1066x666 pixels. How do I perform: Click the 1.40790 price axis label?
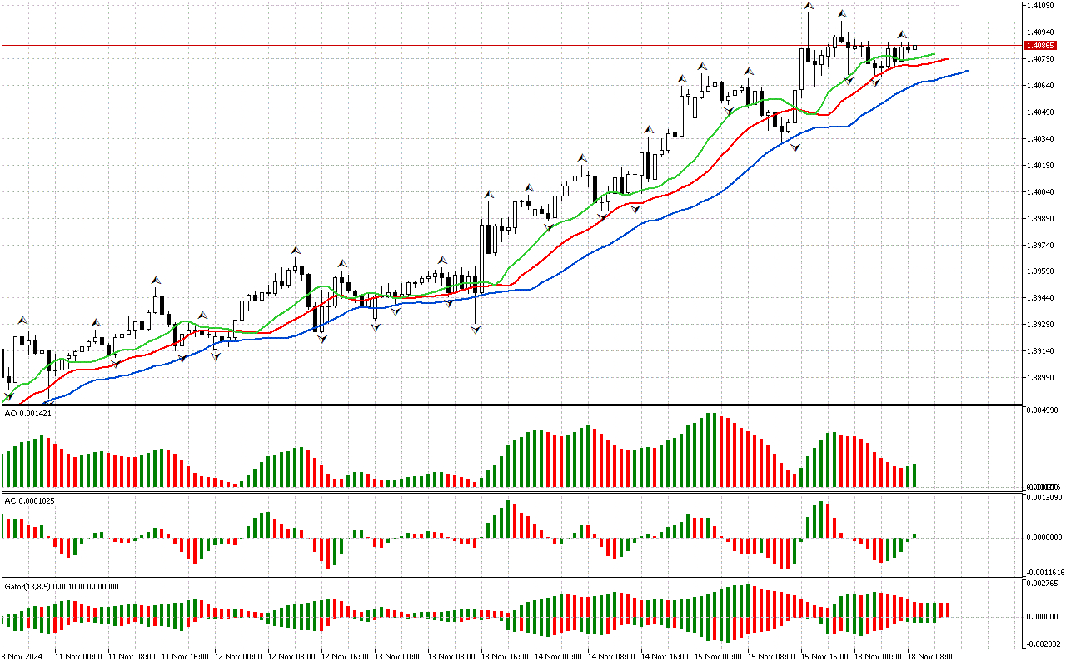pyautogui.click(x=1040, y=59)
